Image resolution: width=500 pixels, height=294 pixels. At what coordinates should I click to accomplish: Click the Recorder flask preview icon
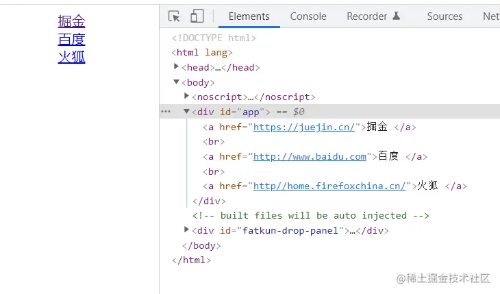click(396, 16)
